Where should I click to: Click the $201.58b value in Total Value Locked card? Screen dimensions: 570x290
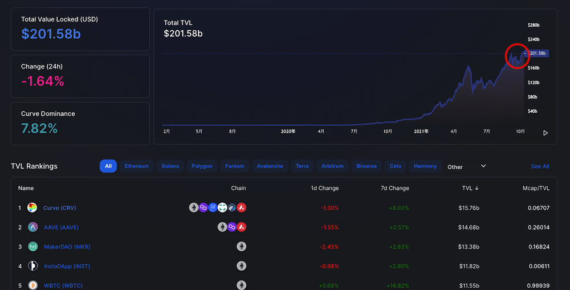(x=51, y=34)
